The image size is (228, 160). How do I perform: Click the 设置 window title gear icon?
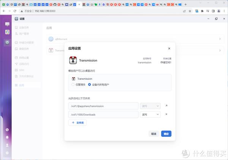click(16, 19)
